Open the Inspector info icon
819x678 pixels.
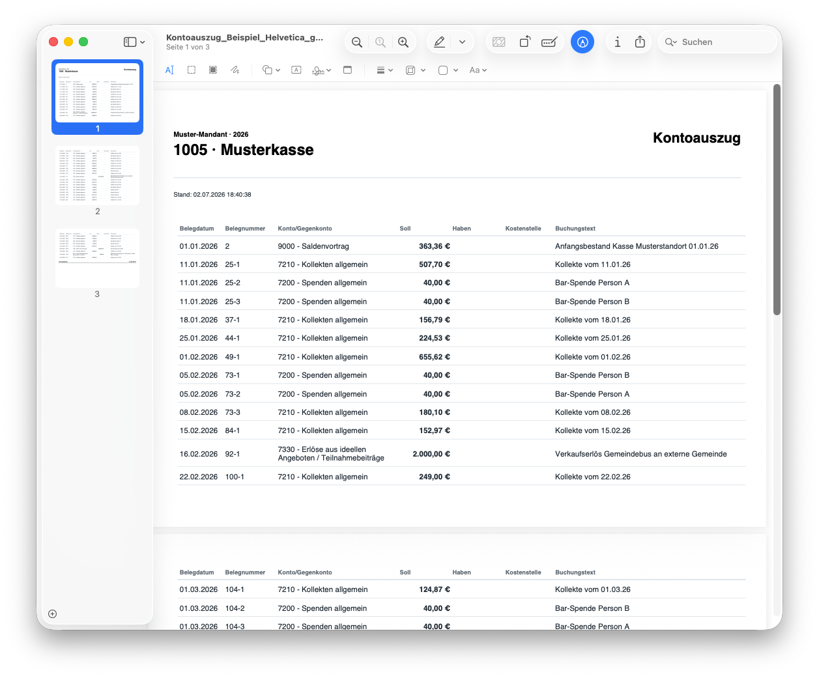(x=617, y=42)
